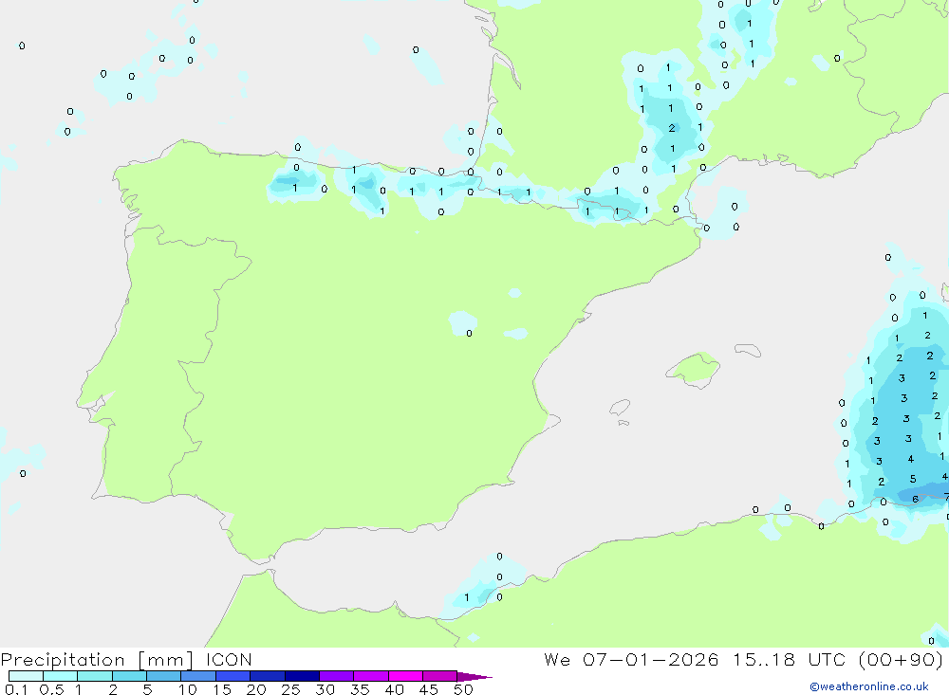Viewport: 949px width, 695px height.
Task: Pick the 15–20 mm legend color
Action: (233, 676)
